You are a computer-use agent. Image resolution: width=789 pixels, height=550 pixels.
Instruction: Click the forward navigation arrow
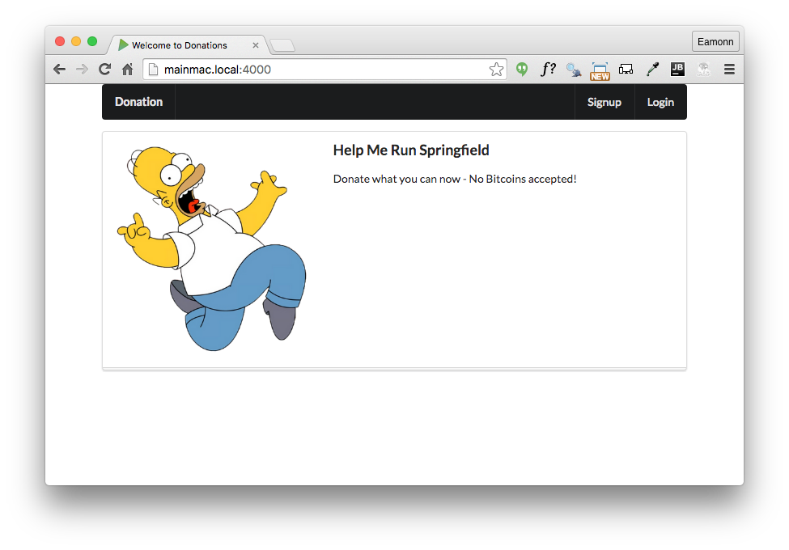click(82, 70)
